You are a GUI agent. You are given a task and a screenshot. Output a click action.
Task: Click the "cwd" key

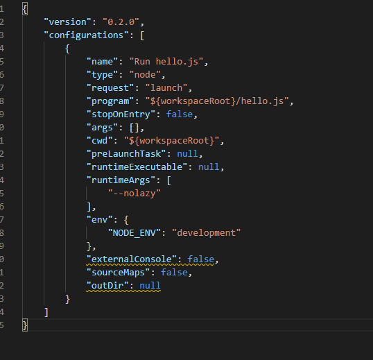point(99,141)
